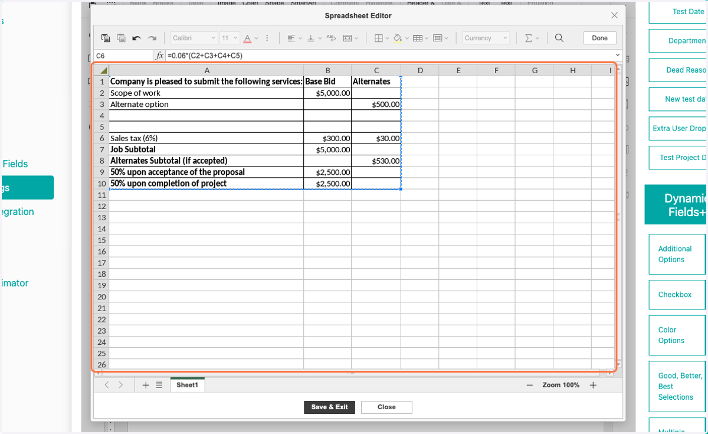Click the Save & Exit button

click(x=329, y=407)
